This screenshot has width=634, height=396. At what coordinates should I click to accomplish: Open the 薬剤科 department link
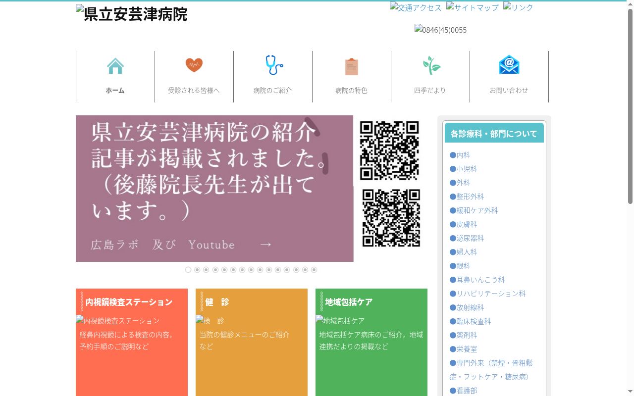point(464,335)
